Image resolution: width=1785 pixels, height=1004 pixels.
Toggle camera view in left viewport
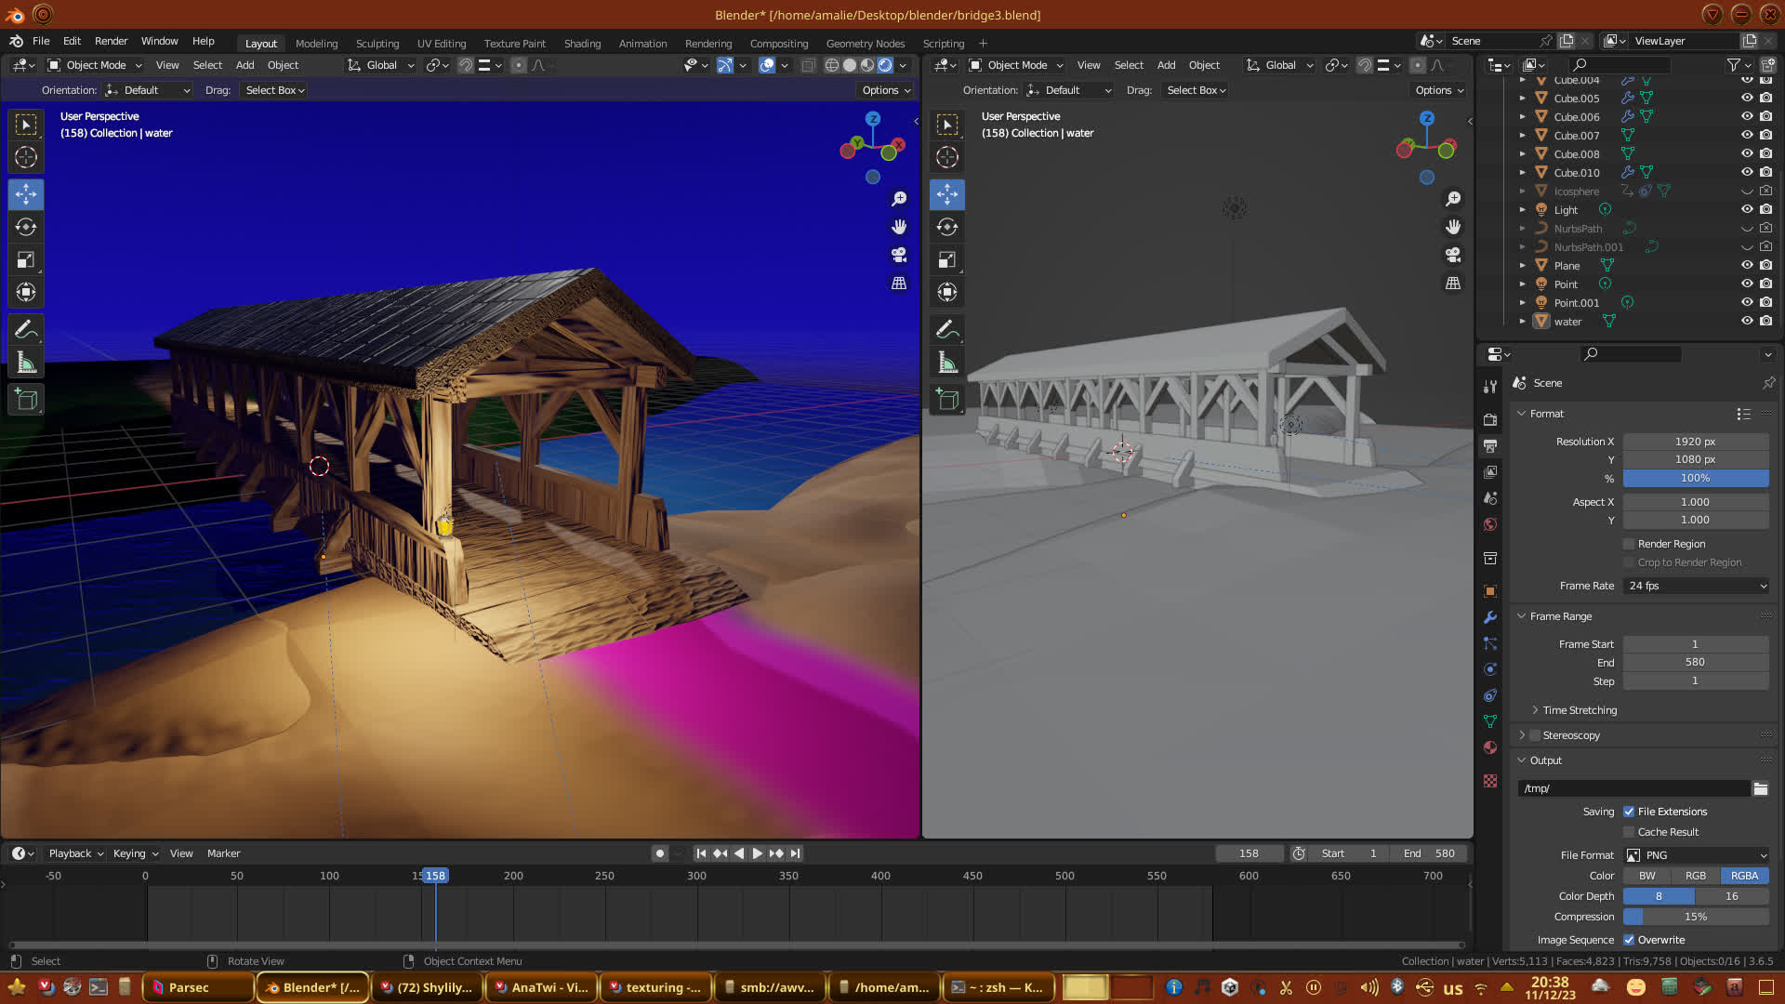[899, 255]
